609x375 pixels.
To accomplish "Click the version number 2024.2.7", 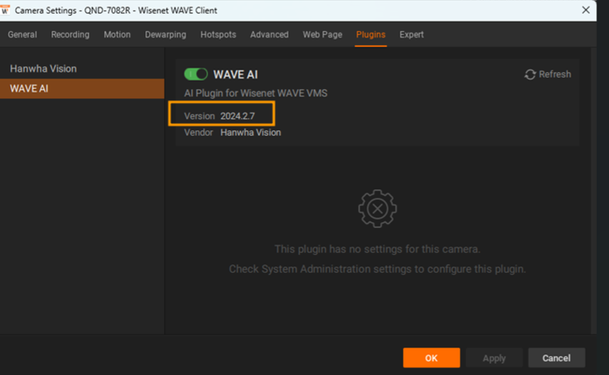I will (x=238, y=116).
